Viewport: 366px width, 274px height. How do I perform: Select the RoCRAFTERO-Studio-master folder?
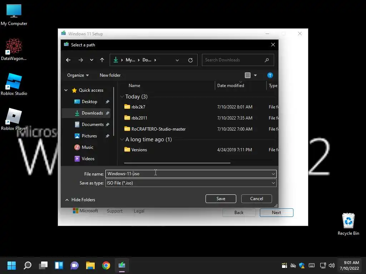pos(158,129)
